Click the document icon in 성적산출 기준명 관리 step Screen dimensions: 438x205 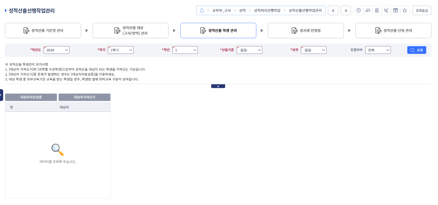[x=26, y=31]
